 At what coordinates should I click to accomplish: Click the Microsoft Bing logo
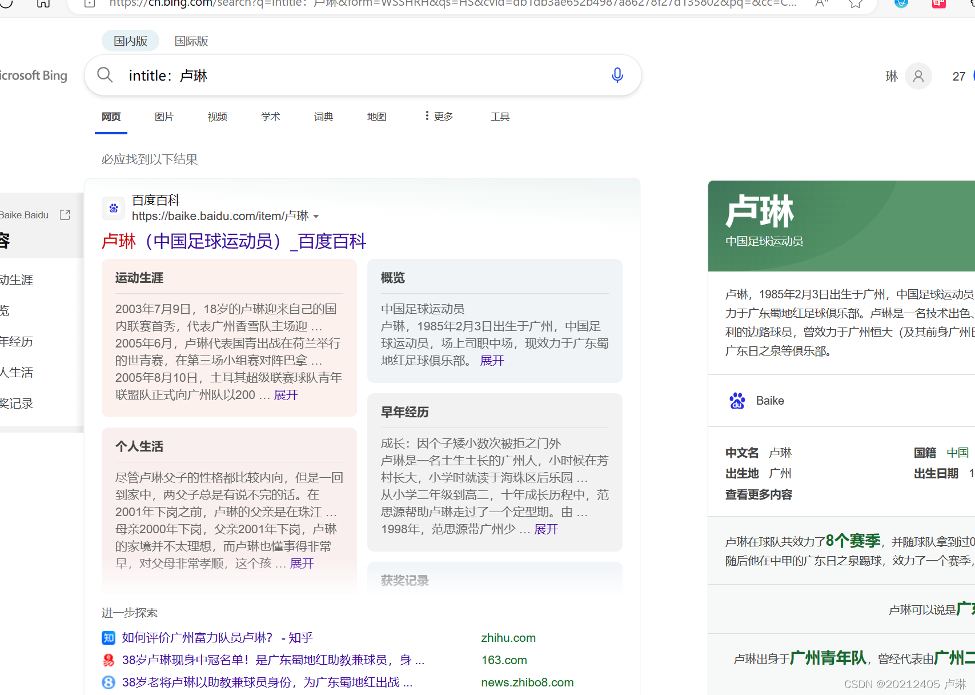(33, 75)
